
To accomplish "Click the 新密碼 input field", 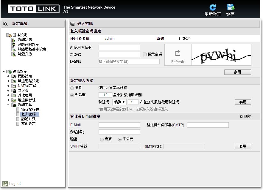I will (119, 55).
